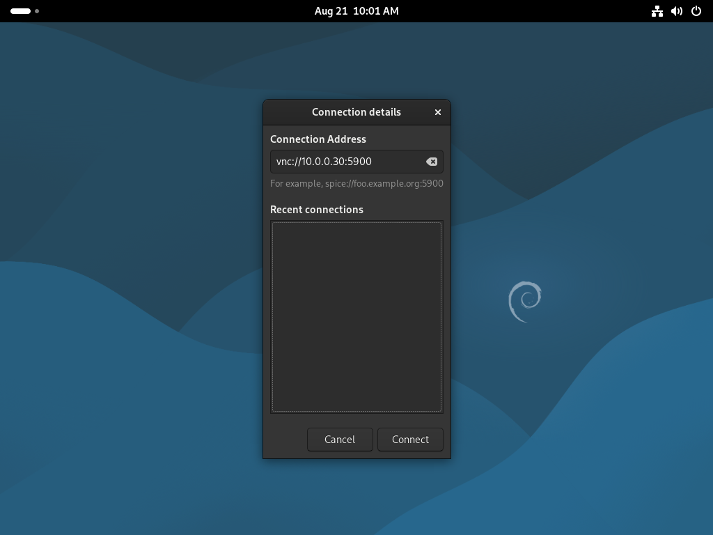Click the "Connection details" dialog title
This screenshot has width=713, height=535.
pos(356,112)
